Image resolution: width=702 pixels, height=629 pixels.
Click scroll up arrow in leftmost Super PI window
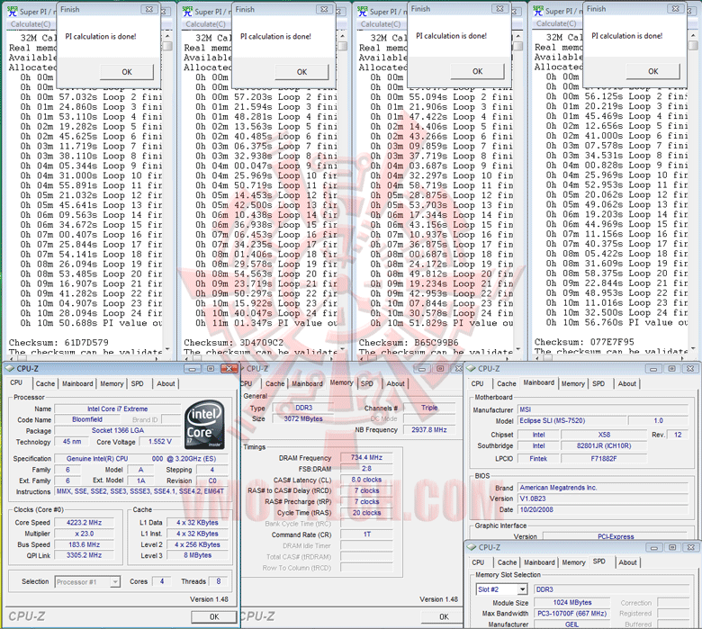click(168, 35)
